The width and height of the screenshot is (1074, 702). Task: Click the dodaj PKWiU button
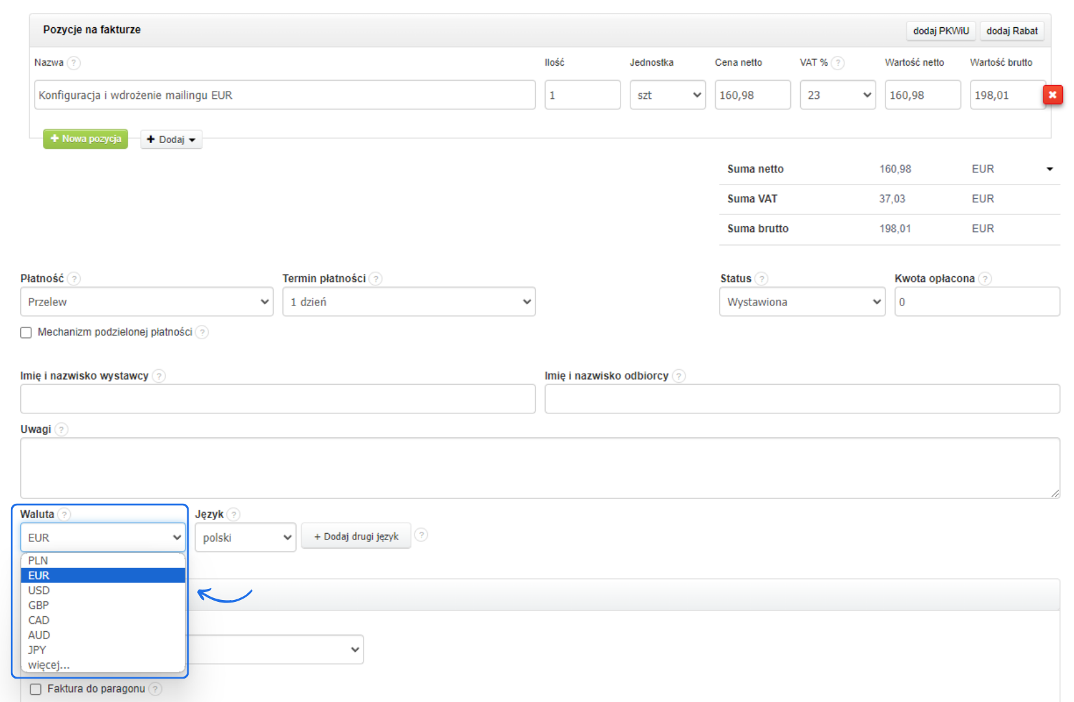[x=941, y=31]
